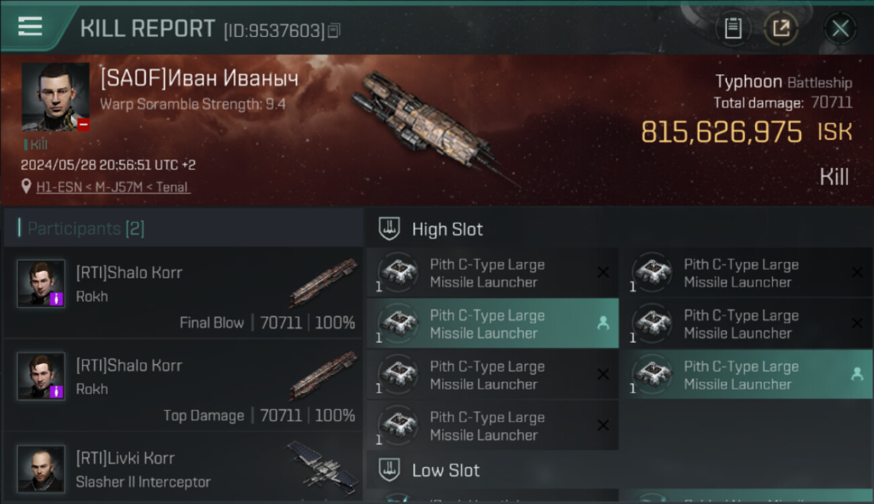Viewport: 874px width, 504px height.
Task: Collapse the Low Slot section header
Action: pyautogui.click(x=446, y=470)
